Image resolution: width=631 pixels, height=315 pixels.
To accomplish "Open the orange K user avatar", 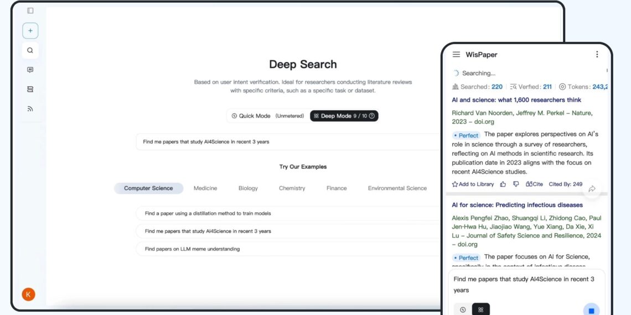I will 29,294.
